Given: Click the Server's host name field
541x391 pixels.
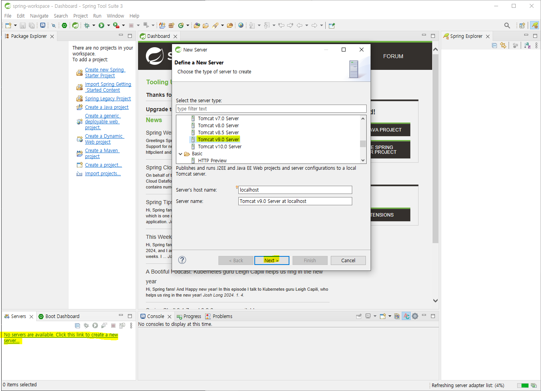Looking at the screenshot, I should [x=295, y=190].
